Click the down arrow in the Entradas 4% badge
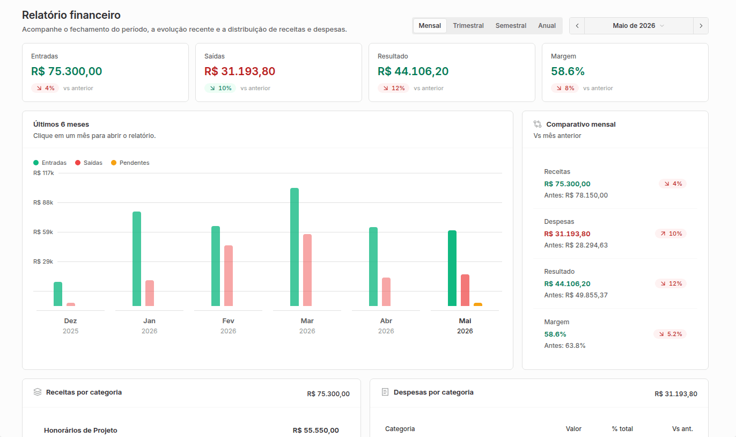736x437 pixels. pyautogui.click(x=39, y=88)
